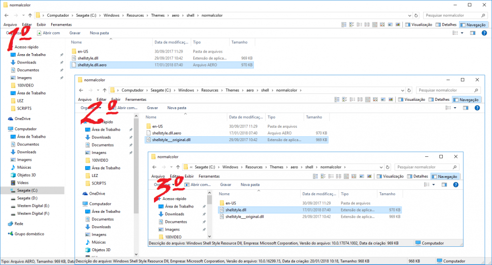Open Grupo doméstico in the left sidebar
The width and height of the screenshot is (492, 265).
click(29, 234)
